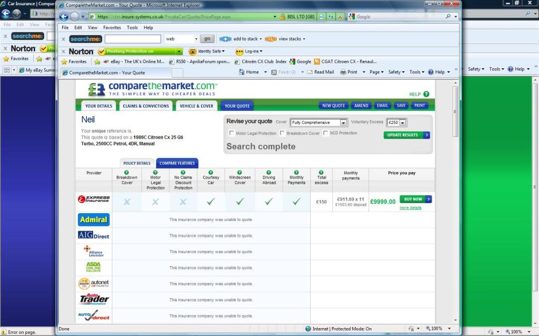539x336 pixels.
Task: Switch to YOUR DETAILS tab
Action: tap(98, 106)
